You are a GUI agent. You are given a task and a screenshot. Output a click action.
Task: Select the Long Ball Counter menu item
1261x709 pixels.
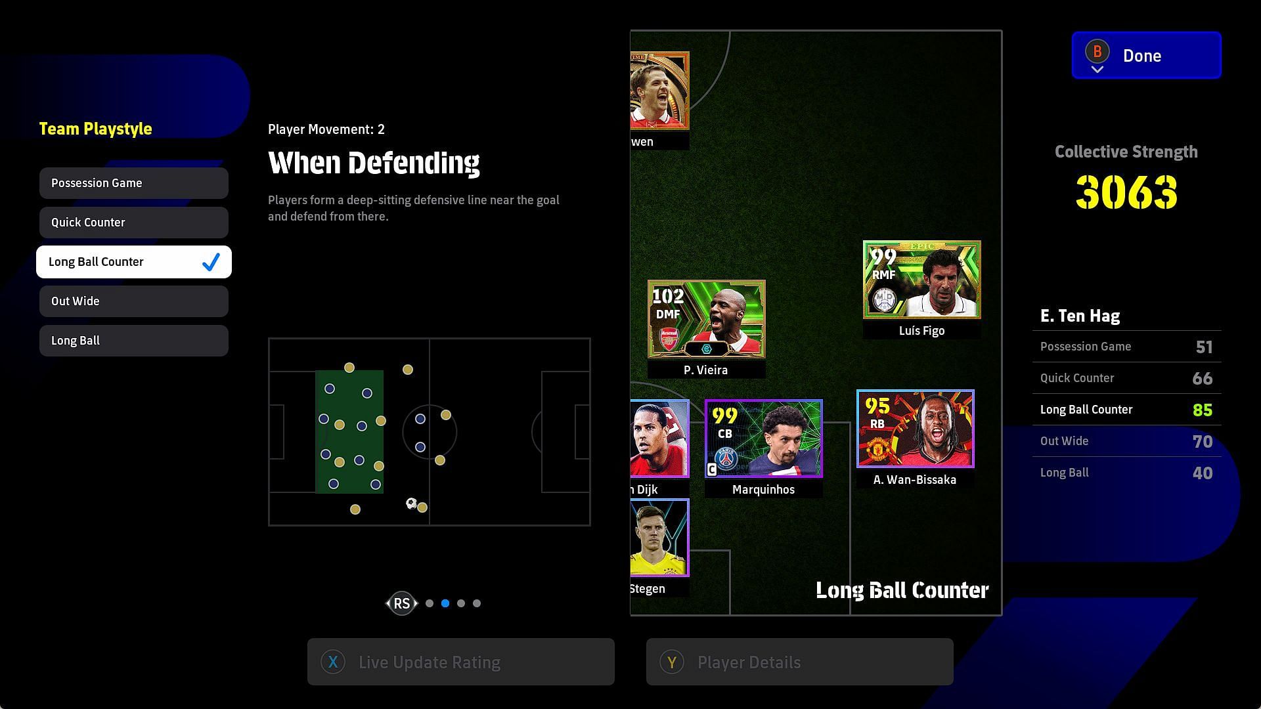tap(133, 261)
